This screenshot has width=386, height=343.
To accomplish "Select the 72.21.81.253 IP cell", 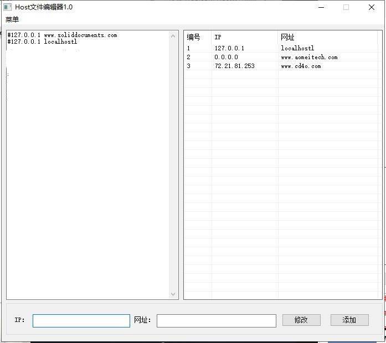I will tap(234, 66).
